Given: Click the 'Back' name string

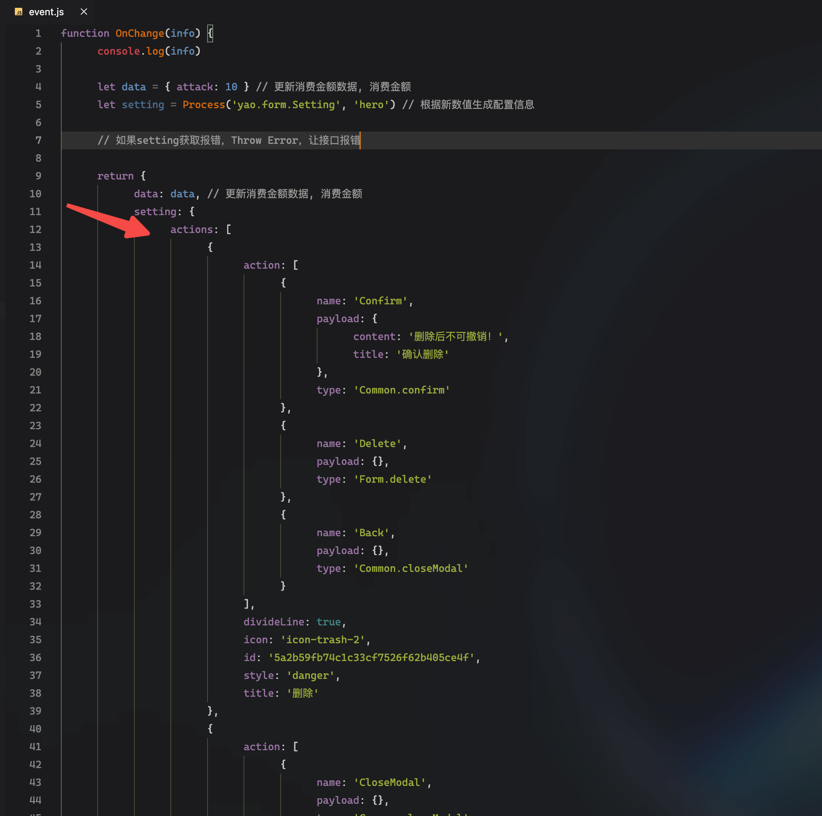Looking at the screenshot, I should (372, 532).
